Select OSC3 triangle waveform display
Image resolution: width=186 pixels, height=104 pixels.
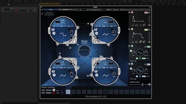[x=105, y=76]
